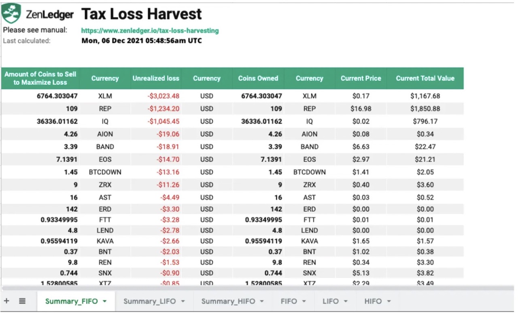The width and height of the screenshot is (518, 313).
Task: Open the Summary_LIFO tab dropdown arrow
Action: pyautogui.click(x=183, y=301)
